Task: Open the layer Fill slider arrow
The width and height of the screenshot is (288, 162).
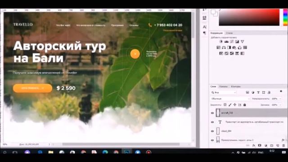Action: pyautogui.click(x=280, y=105)
